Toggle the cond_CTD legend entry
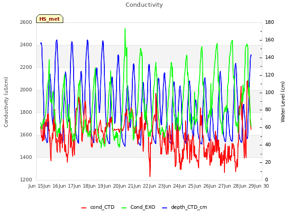Image resolution: width=289 pixels, height=216 pixels. pyautogui.click(x=98, y=207)
